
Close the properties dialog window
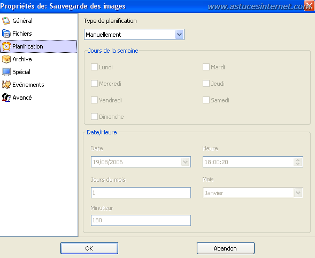[x=309, y=5]
